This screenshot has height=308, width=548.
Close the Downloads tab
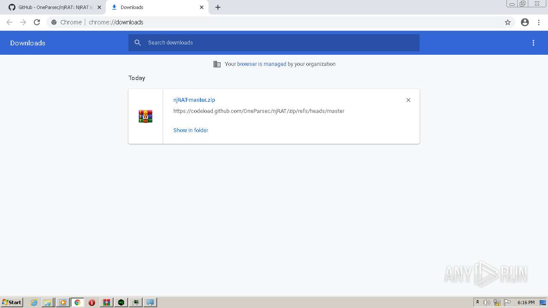(202, 7)
